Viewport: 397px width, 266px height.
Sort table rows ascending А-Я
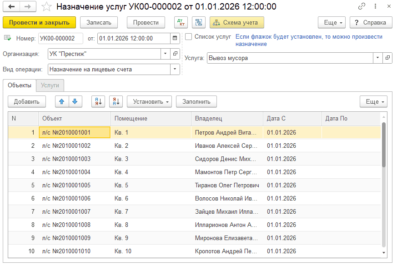click(98, 101)
